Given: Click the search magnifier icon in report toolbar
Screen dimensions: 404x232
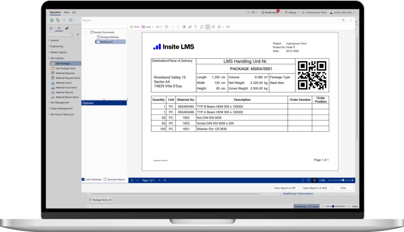Looking at the screenshot, I should tap(190, 27).
